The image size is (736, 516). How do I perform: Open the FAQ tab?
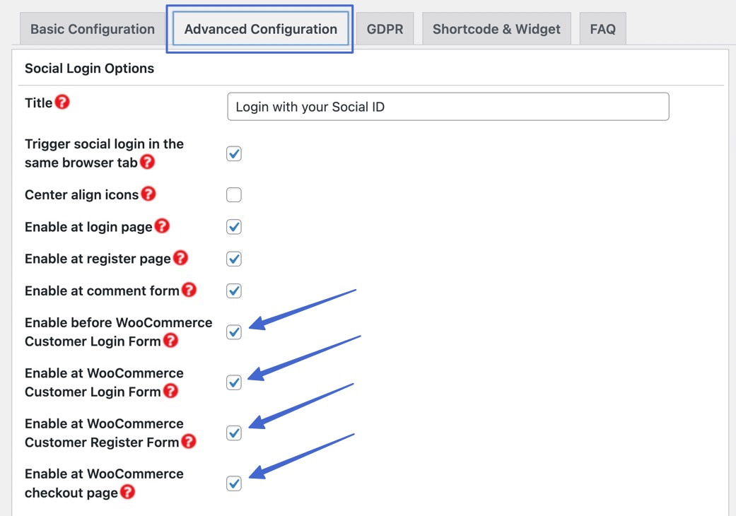[x=602, y=30]
